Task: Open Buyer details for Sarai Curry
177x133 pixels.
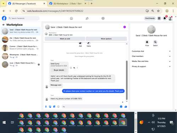Action: pos(59,70)
